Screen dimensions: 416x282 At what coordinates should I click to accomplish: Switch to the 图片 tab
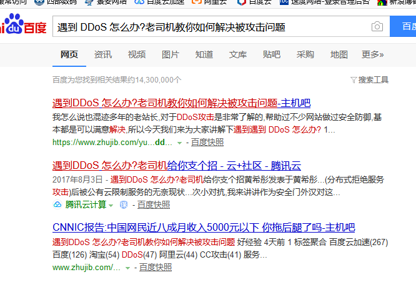click(171, 54)
